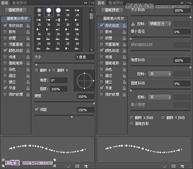Click the 角度抖动 slider handle
The width and height of the screenshot is (193, 169).
190,68
